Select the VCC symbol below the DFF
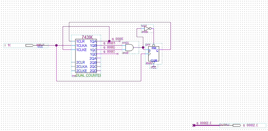The width and height of the screenshot is (268, 131). 154,67
